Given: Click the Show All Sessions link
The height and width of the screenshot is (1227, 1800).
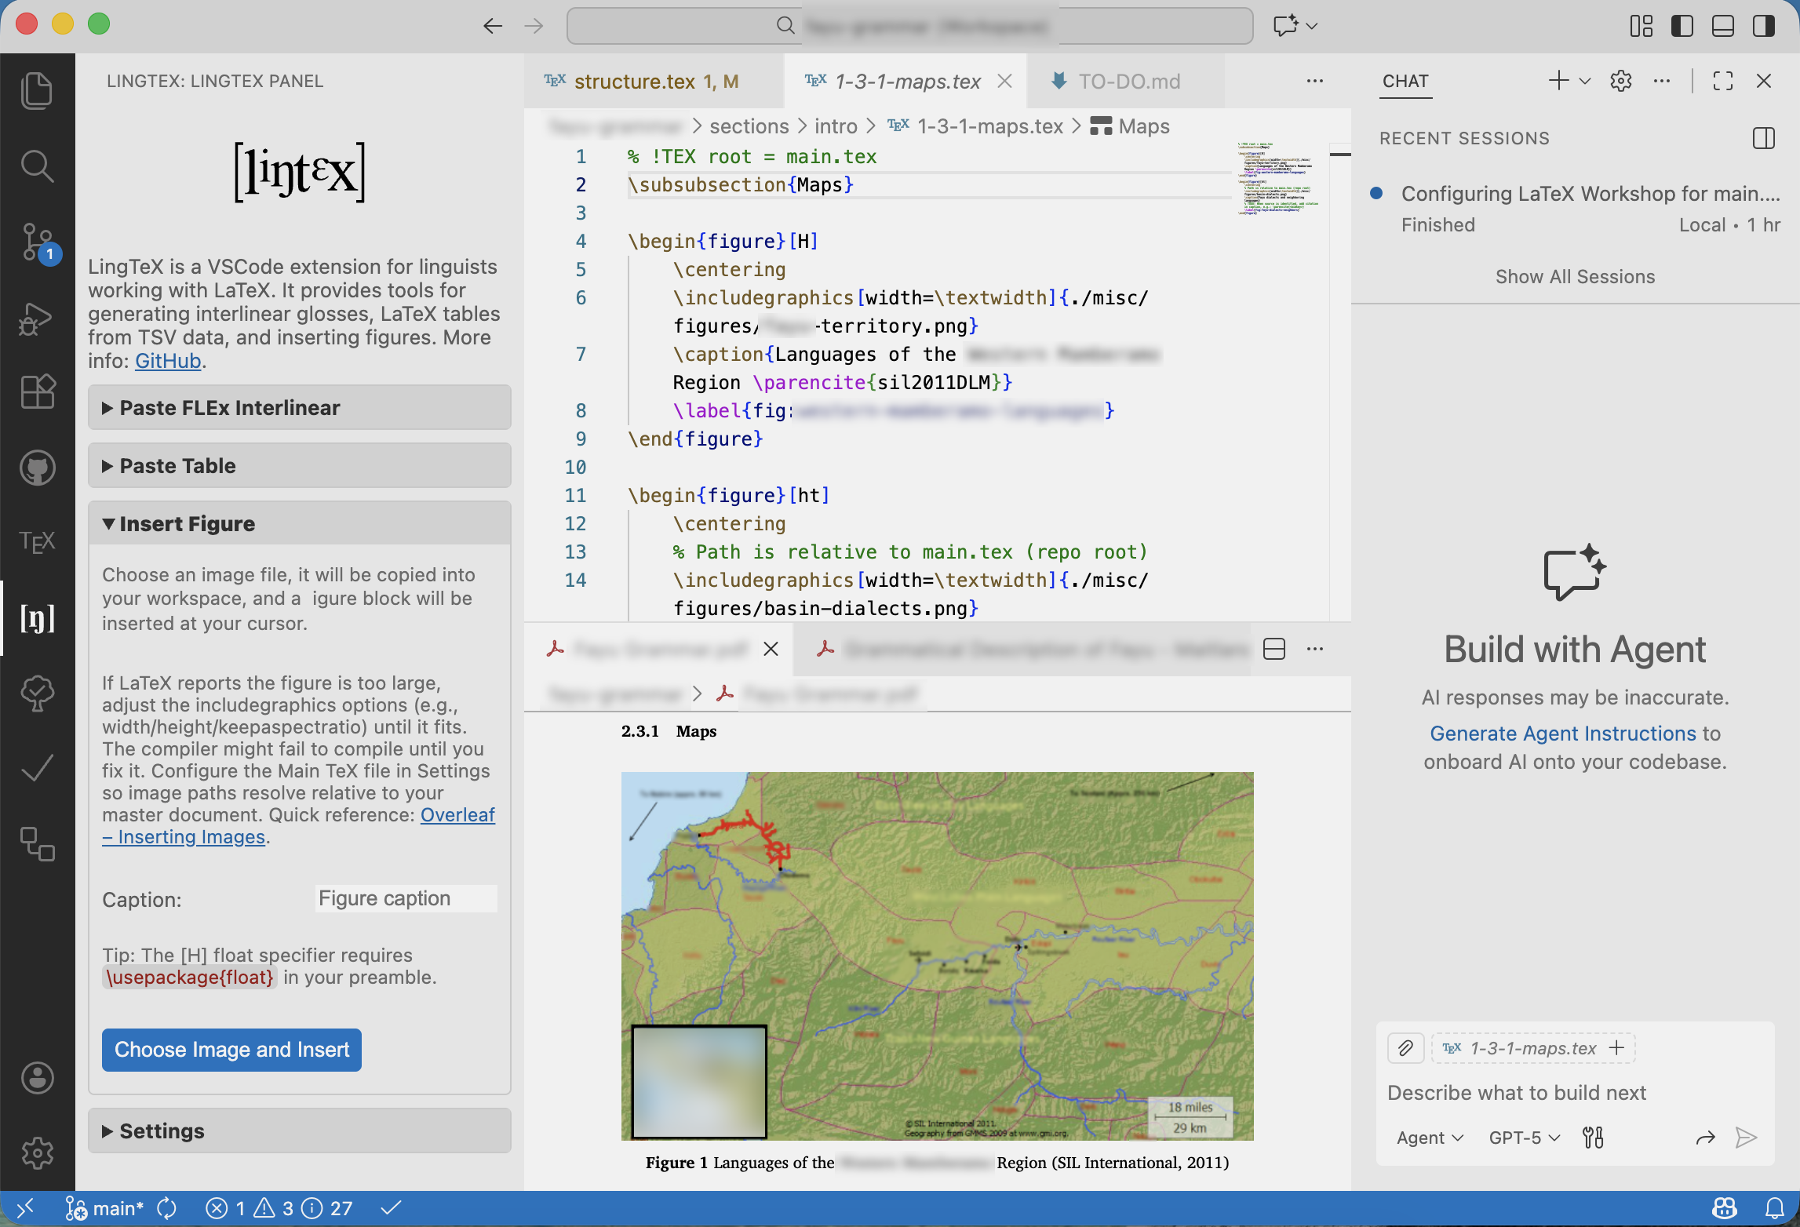Looking at the screenshot, I should coord(1574,276).
